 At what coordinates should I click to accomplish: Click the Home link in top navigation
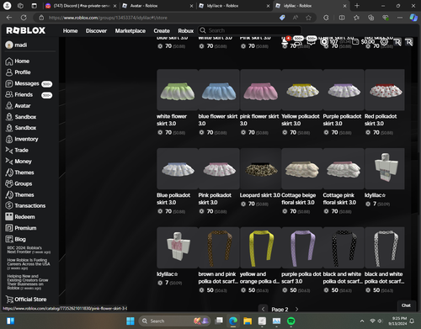point(70,31)
